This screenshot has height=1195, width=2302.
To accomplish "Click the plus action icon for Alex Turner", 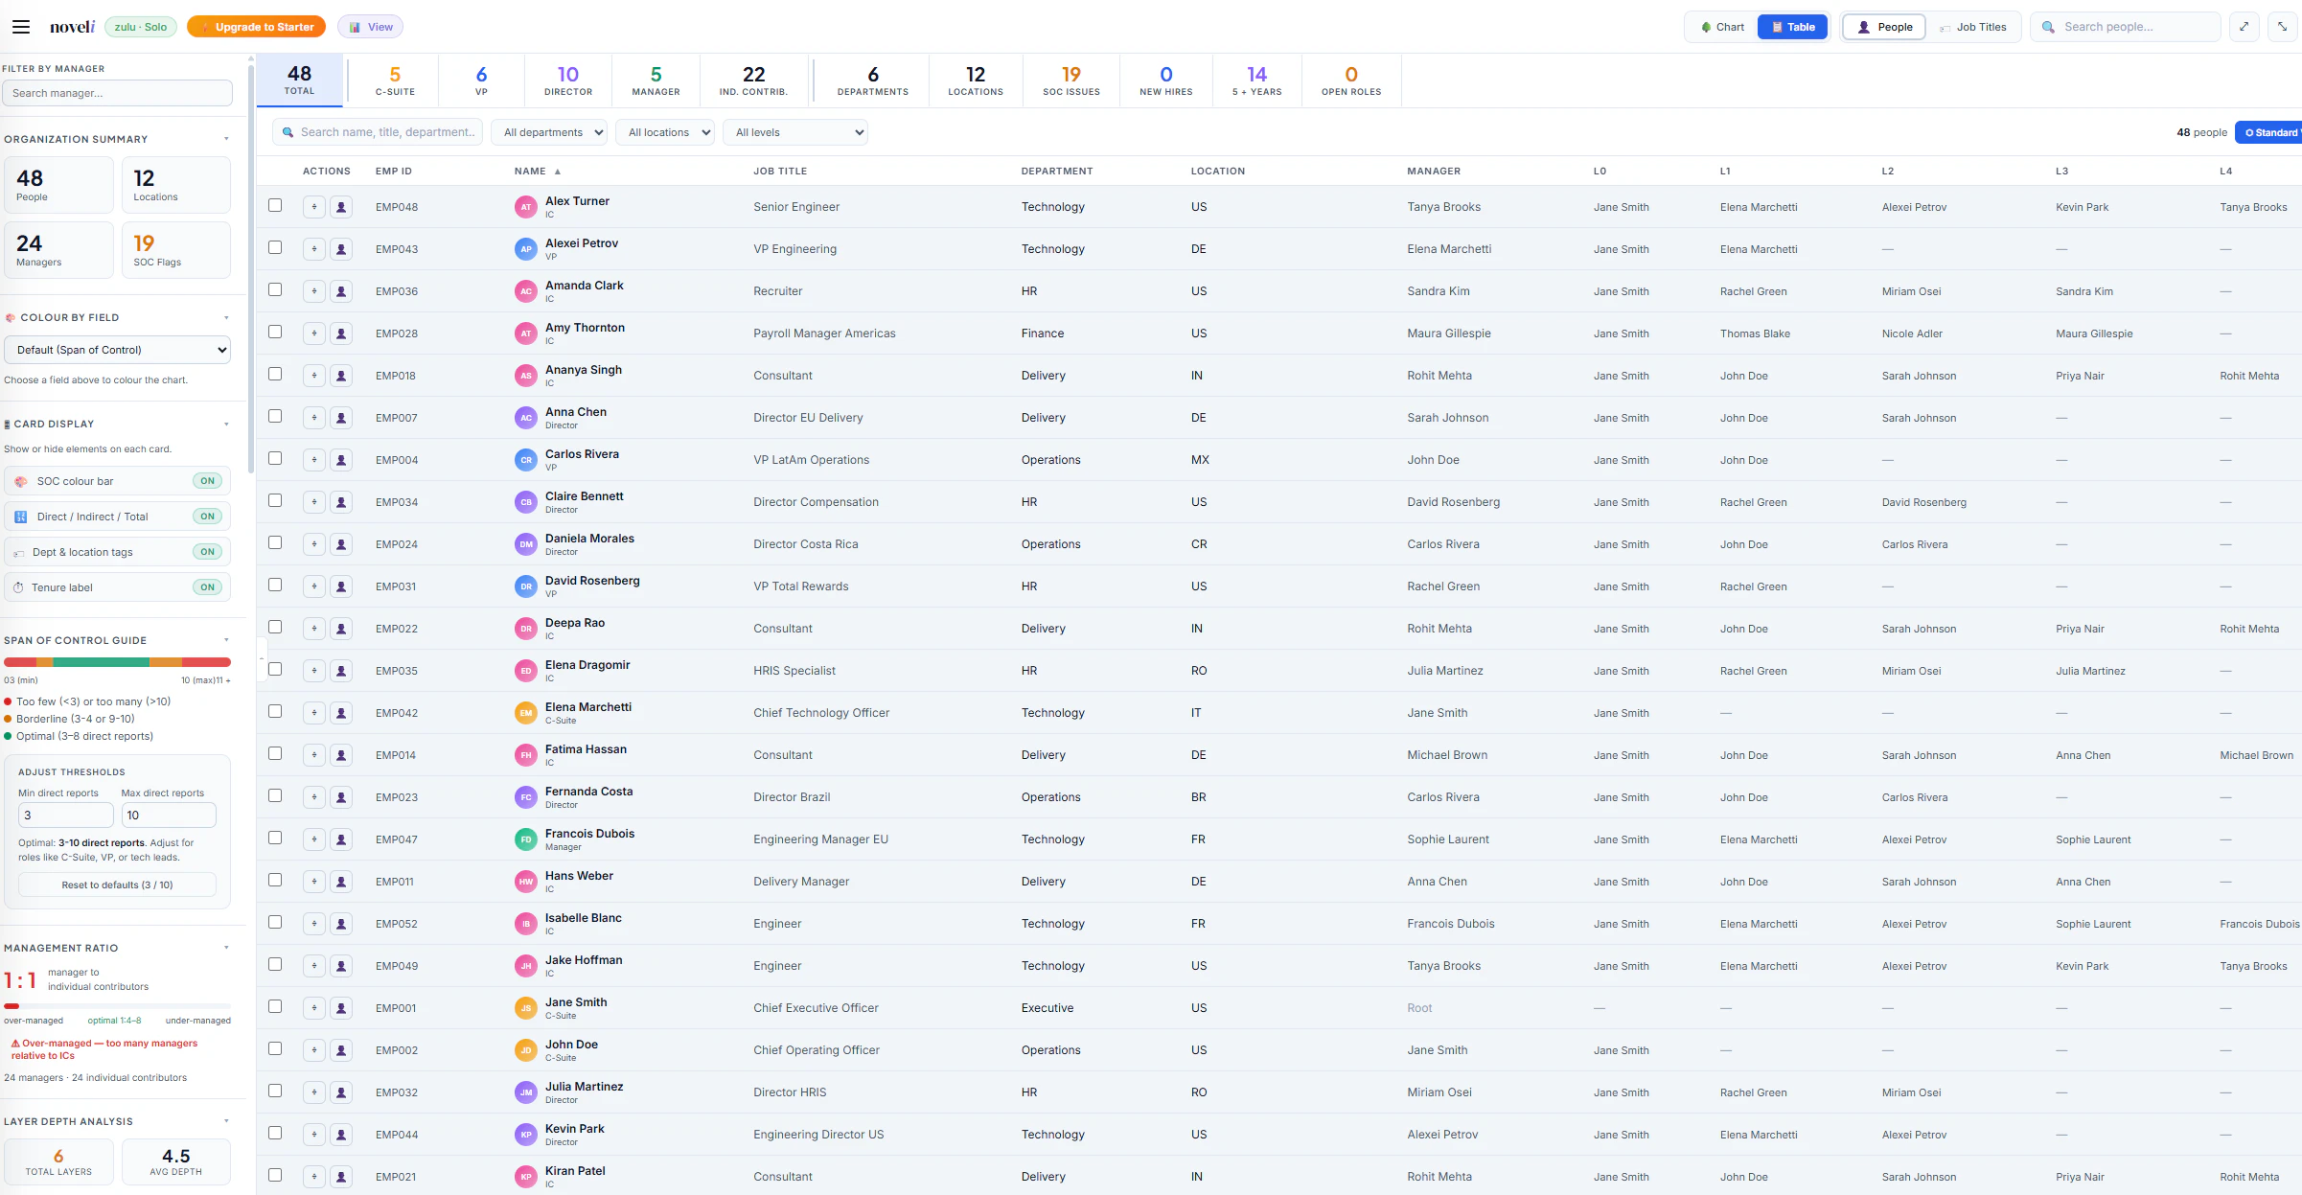I will 313,207.
